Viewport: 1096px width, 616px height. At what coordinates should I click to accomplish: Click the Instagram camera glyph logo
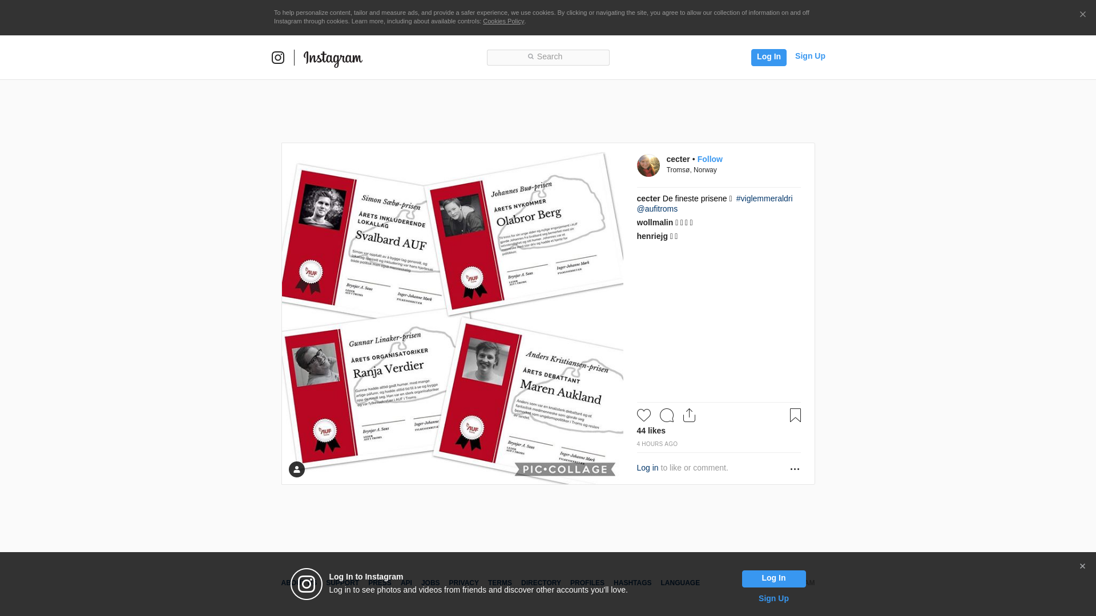[x=278, y=58]
